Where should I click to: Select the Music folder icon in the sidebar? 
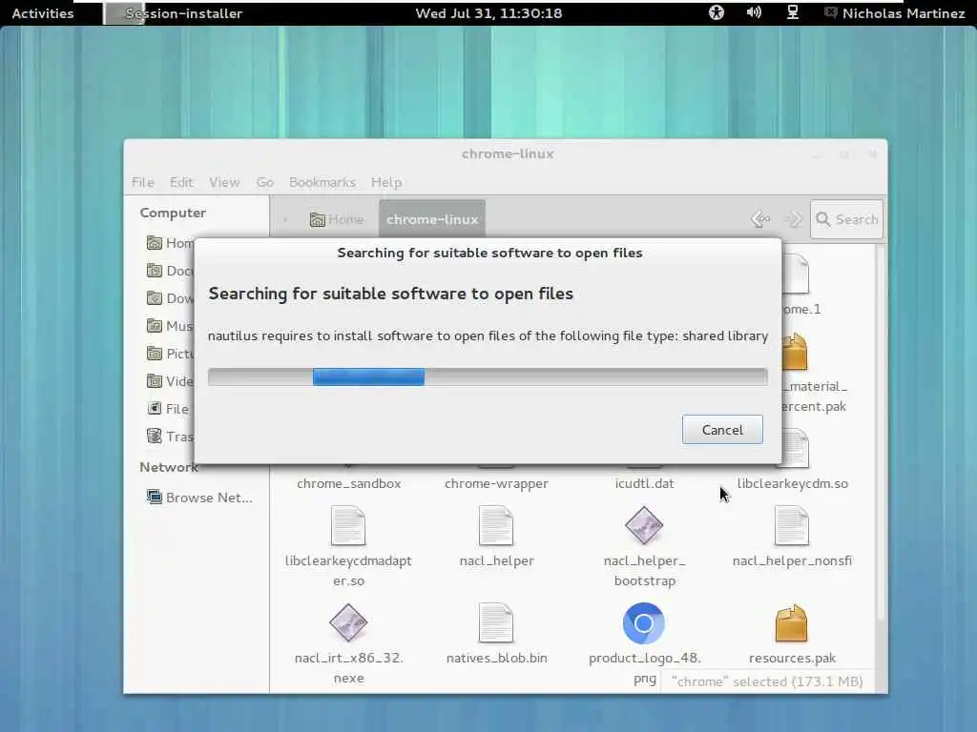pyautogui.click(x=155, y=325)
